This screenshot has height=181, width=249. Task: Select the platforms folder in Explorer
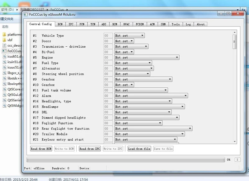click(12, 35)
